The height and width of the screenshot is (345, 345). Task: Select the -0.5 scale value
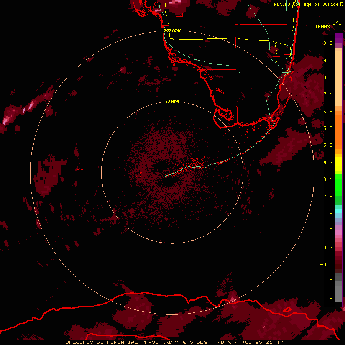point(326,264)
